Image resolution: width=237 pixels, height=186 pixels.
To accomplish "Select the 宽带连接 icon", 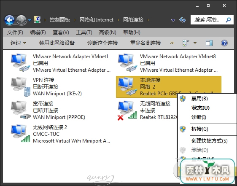I will point(20,110).
